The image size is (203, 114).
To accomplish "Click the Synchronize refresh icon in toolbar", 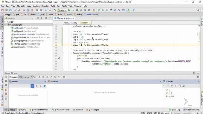I will coord(10,10).
